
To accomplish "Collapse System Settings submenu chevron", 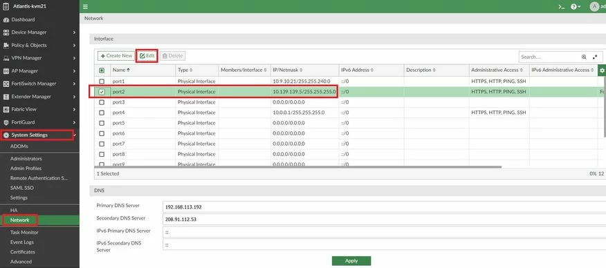I will [x=74, y=135].
